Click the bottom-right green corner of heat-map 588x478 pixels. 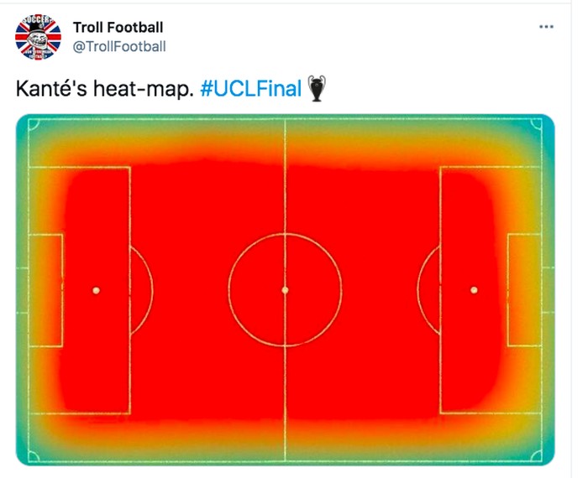(x=541, y=453)
